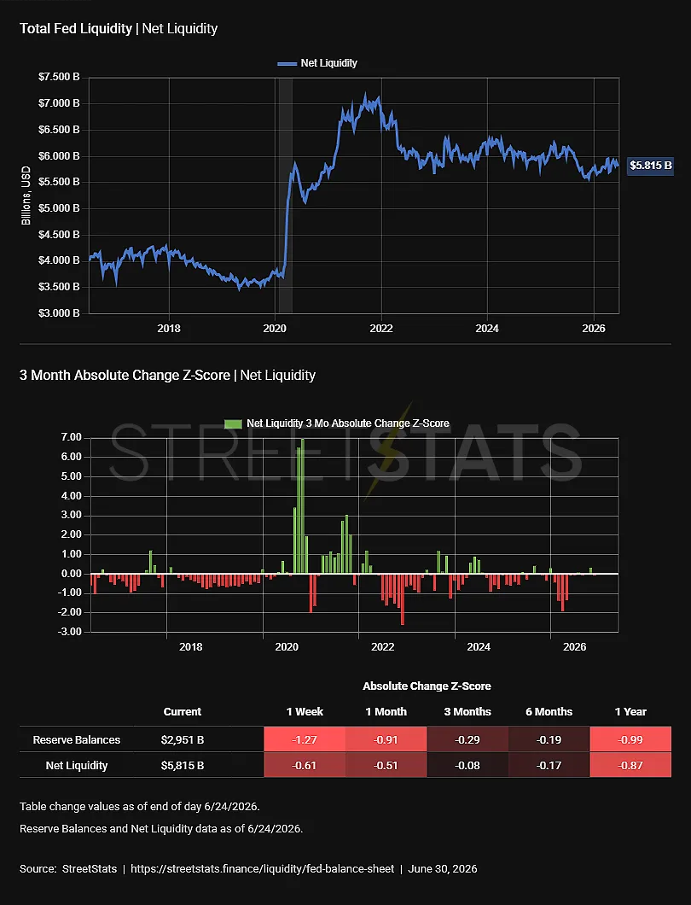Select the 1 Week column header
691x905 pixels.
tap(305, 712)
